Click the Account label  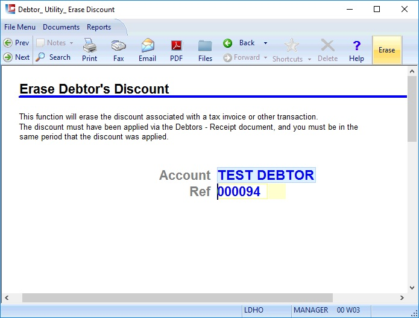click(184, 175)
